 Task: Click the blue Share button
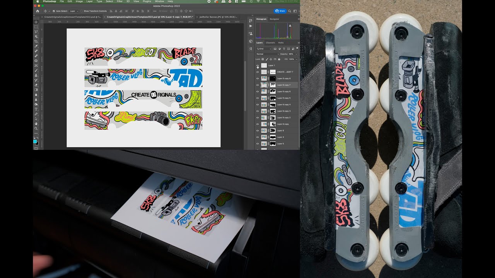tap(280, 11)
